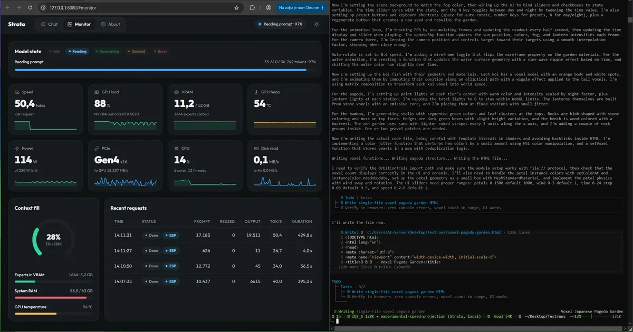This screenshot has width=633, height=332.
Task: Click the Disk read card icon
Action: (x=256, y=149)
